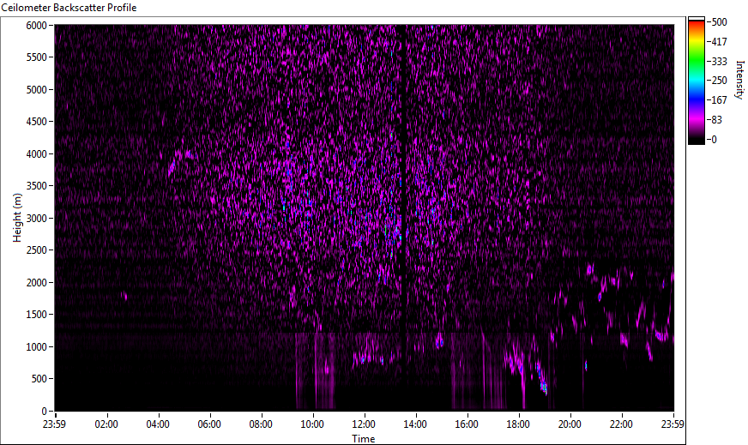
Task: Click the 18:00 time axis label
Action: point(518,424)
